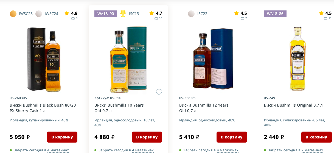Open the Bushmills Original bottle image

pyautogui.click(x=298, y=59)
